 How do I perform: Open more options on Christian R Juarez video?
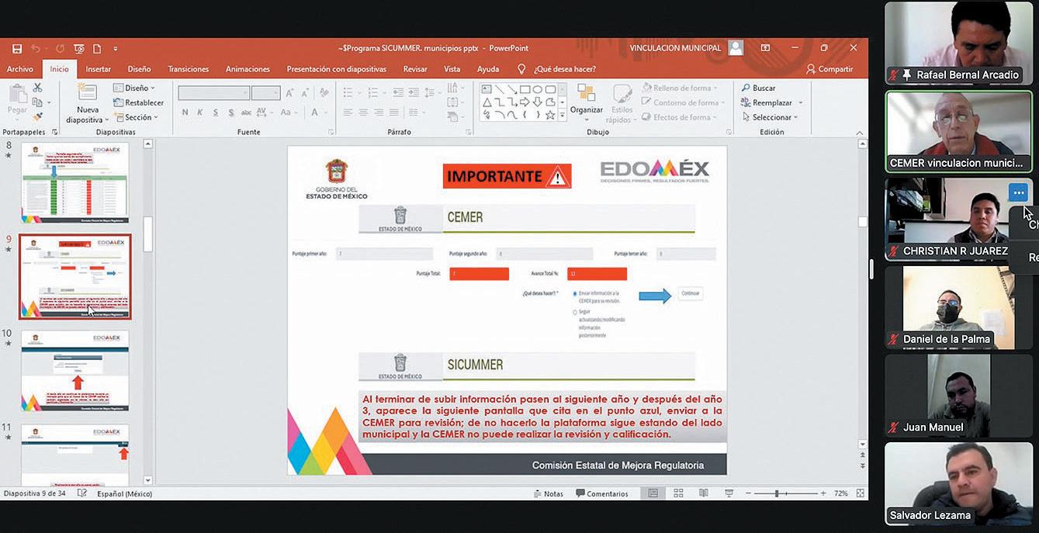coord(1019,192)
